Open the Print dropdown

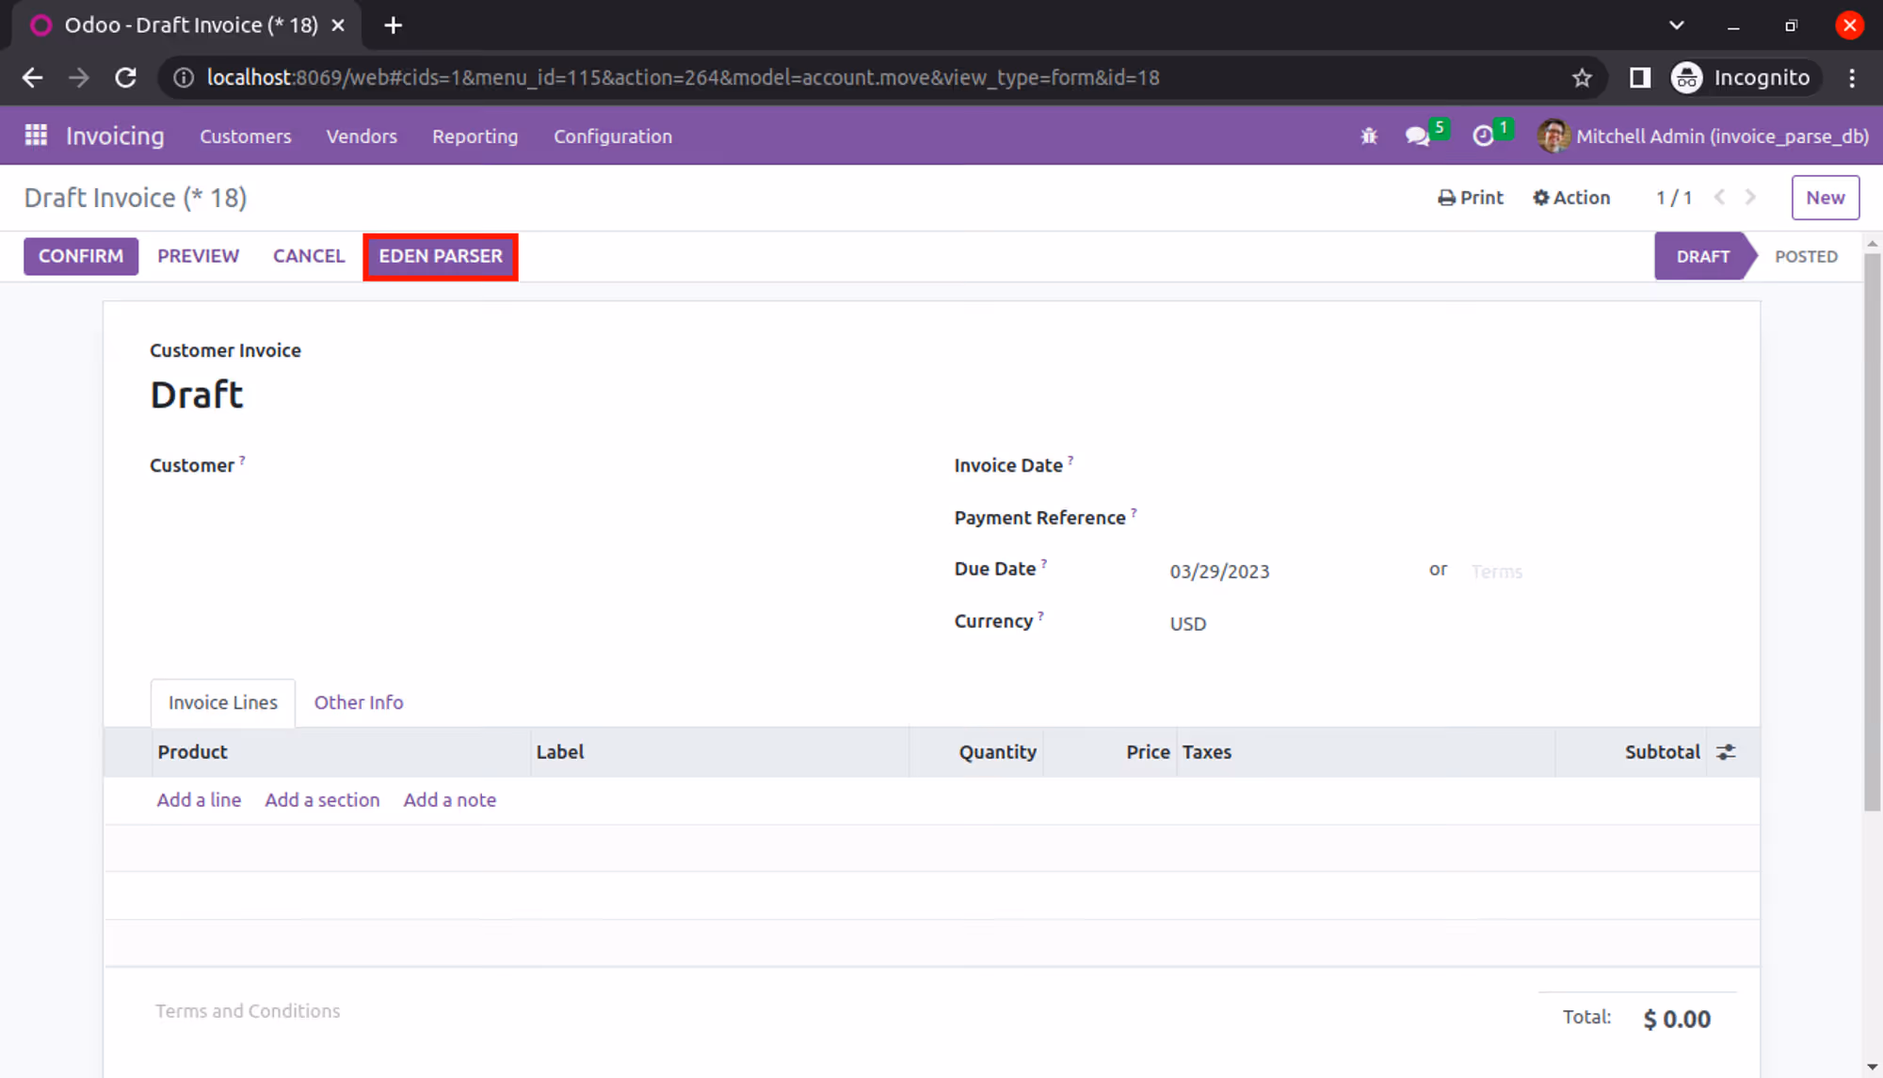click(1471, 198)
